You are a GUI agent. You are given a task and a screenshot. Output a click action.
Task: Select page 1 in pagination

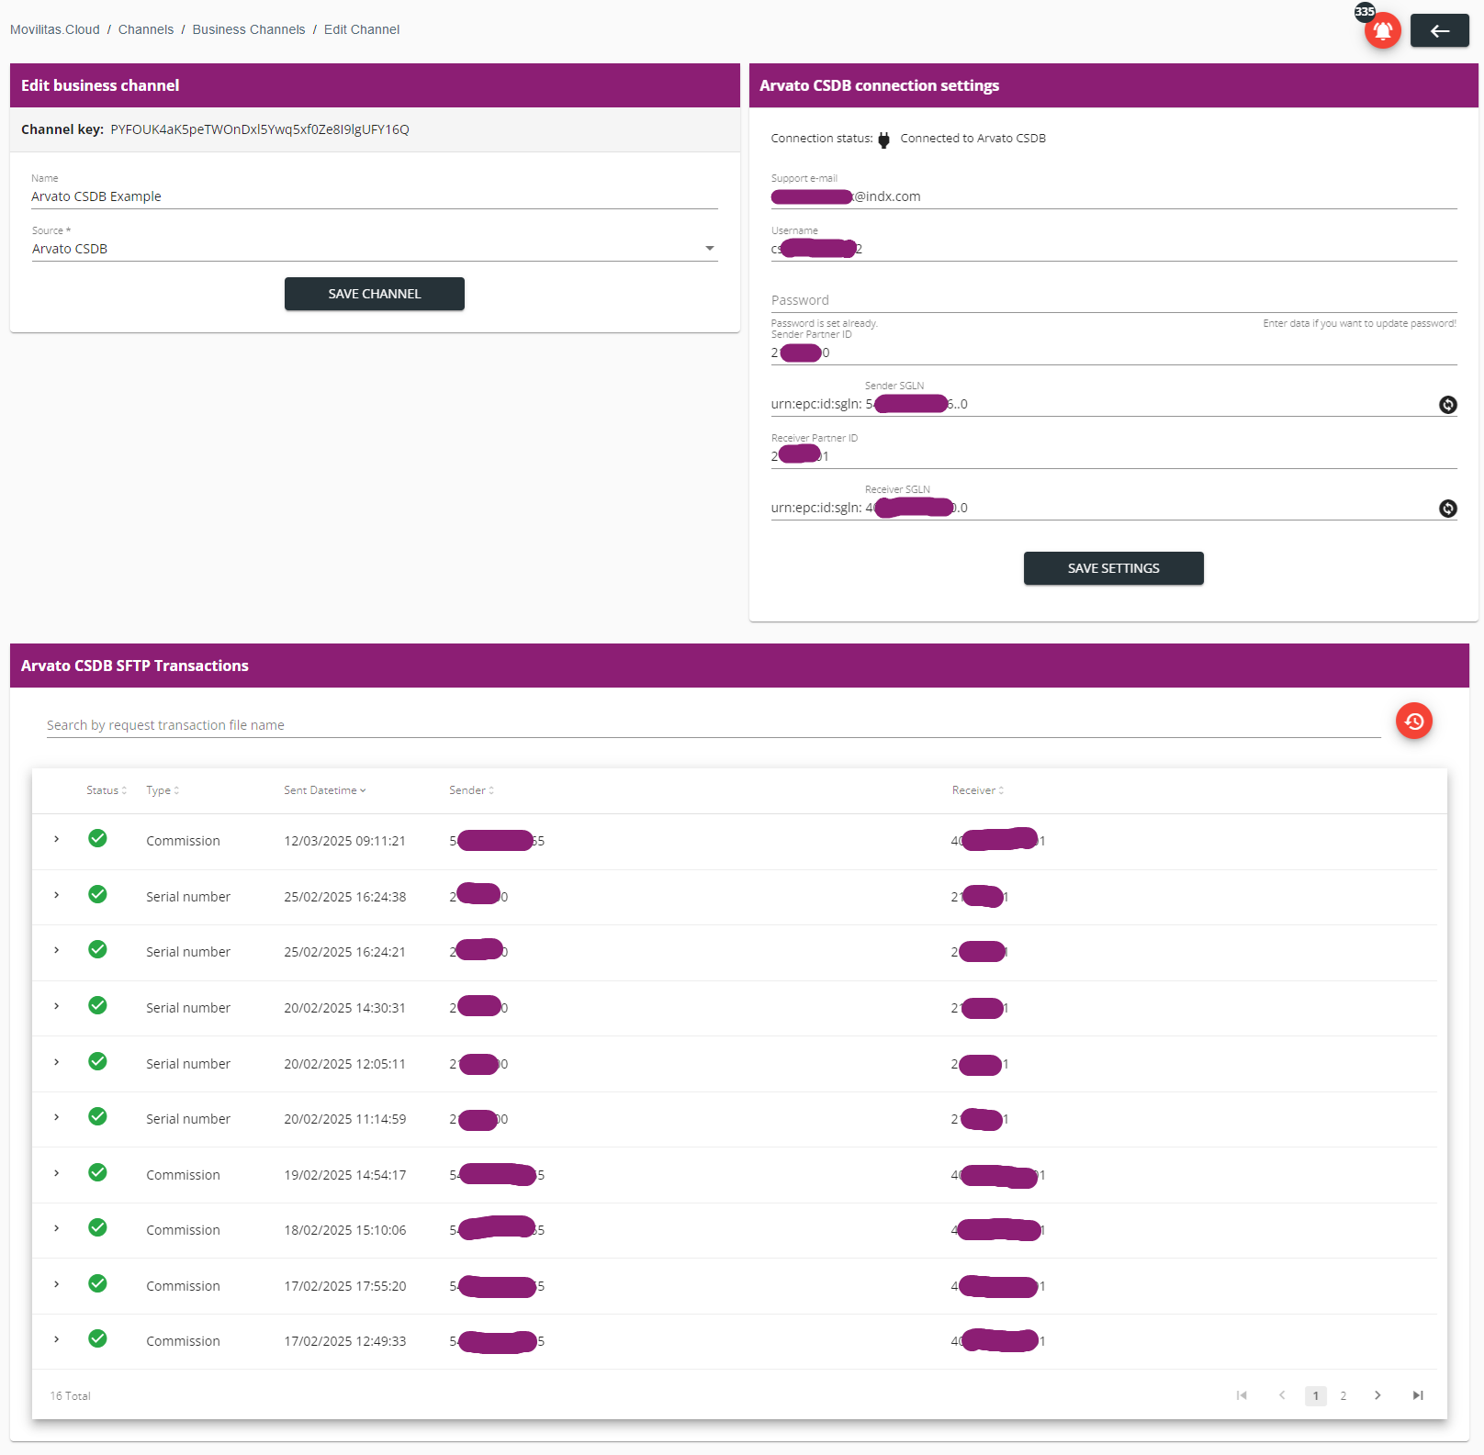tap(1315, 1395)
